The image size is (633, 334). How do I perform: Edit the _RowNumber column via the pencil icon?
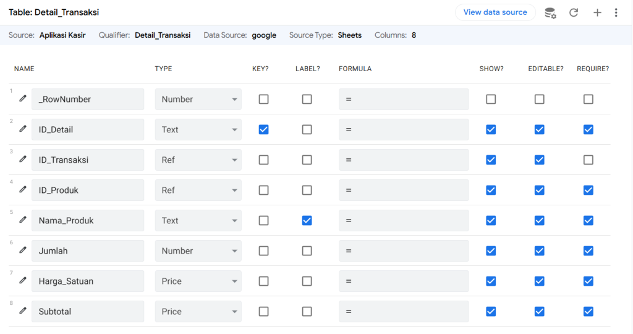pos(23,98)
